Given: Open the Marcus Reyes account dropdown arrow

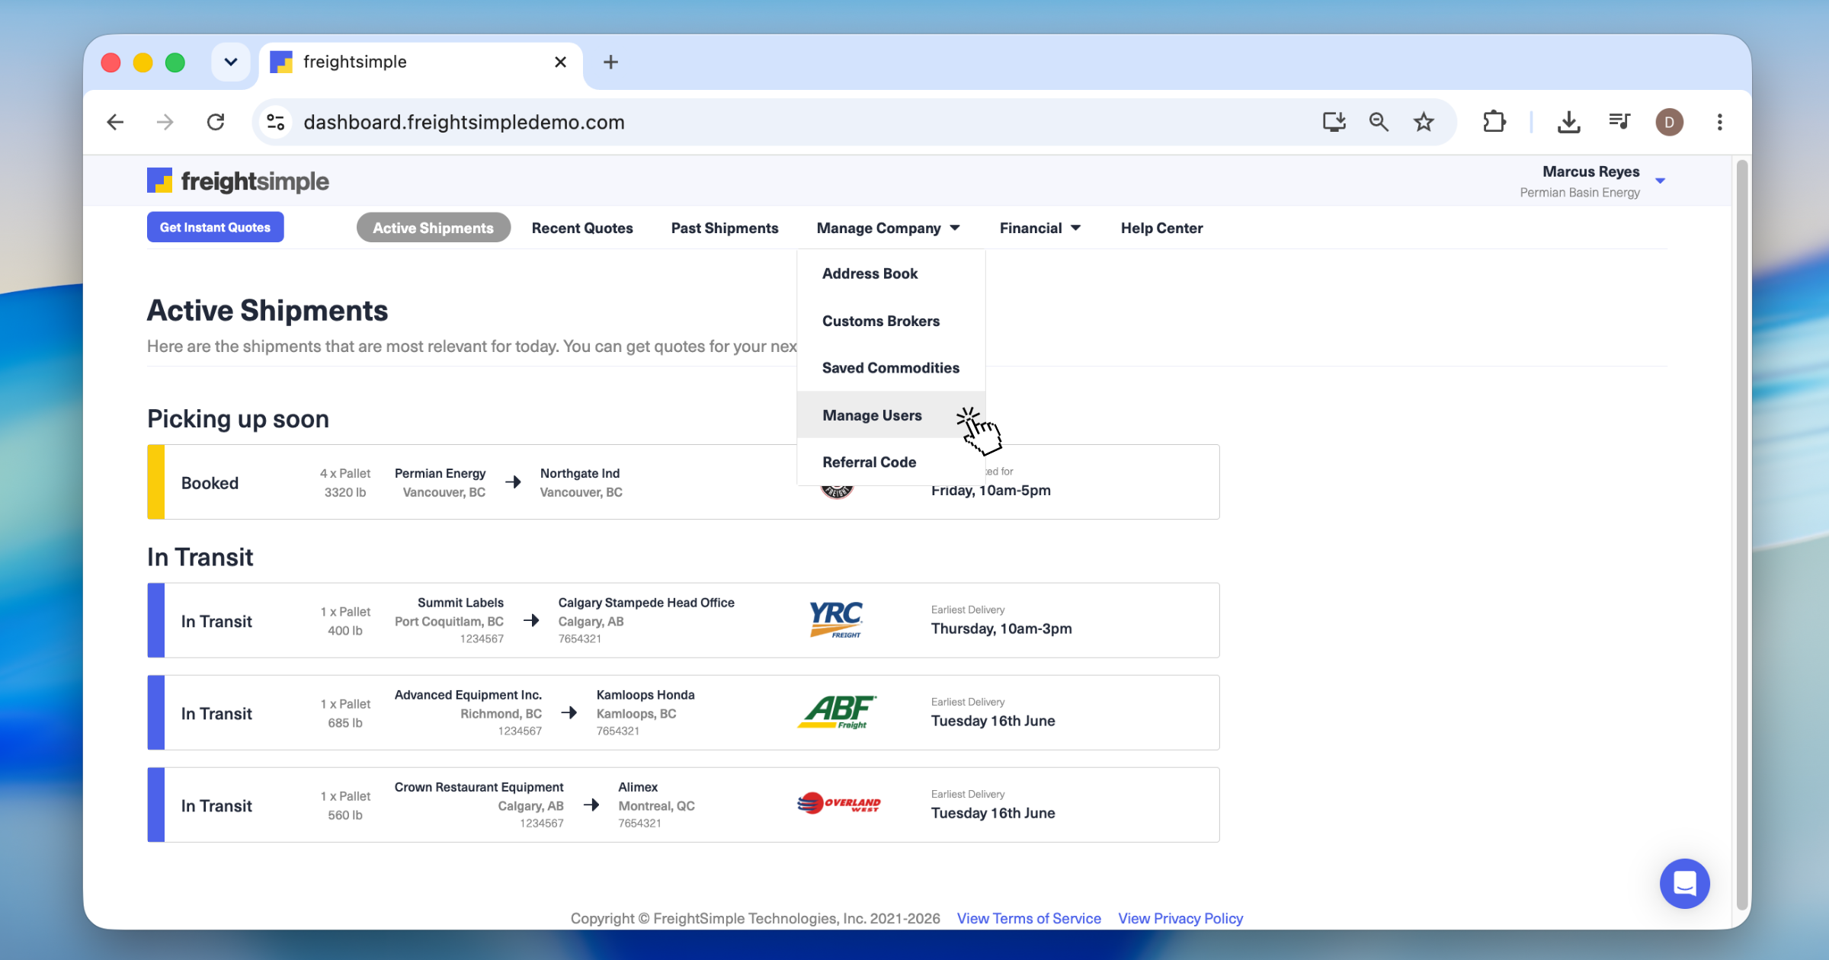Looking at the screenshot, I should 1660,181.
